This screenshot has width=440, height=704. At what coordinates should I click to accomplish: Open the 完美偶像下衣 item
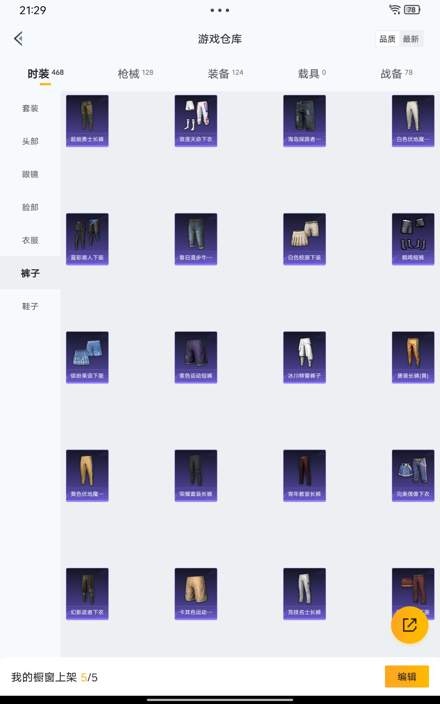[x=413, y=475]
